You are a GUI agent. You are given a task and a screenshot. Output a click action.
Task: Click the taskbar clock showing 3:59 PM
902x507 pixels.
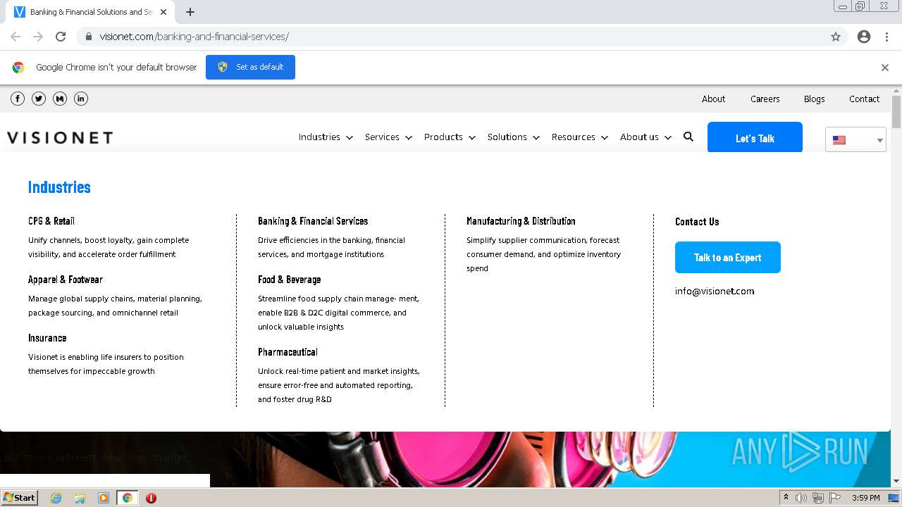point(865,498)
